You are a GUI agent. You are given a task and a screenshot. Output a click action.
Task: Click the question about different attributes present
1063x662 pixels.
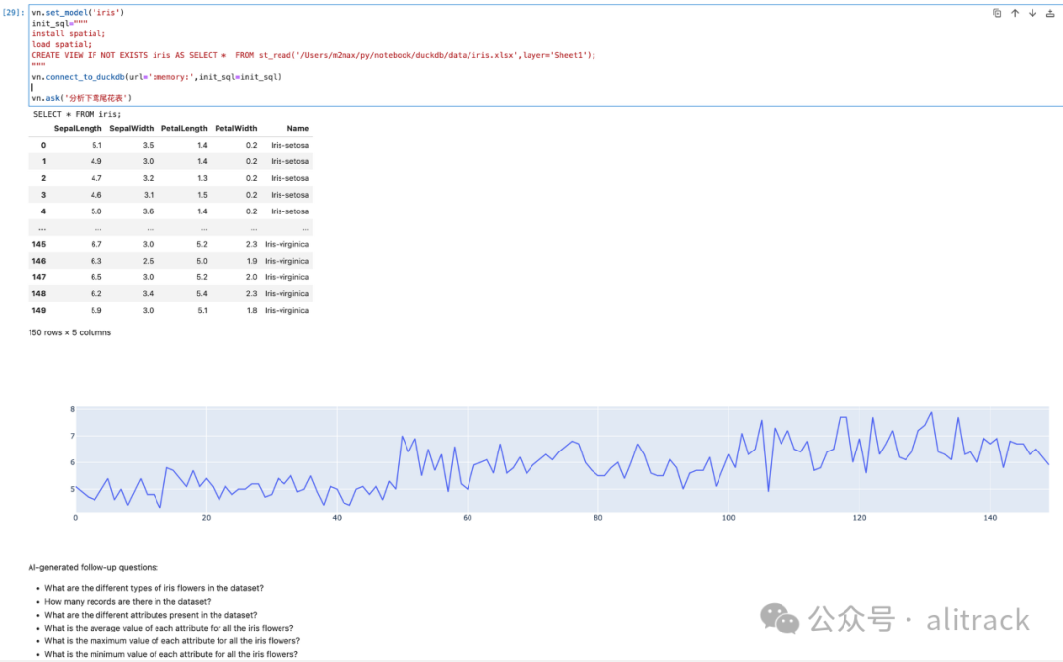coord(151,615)
